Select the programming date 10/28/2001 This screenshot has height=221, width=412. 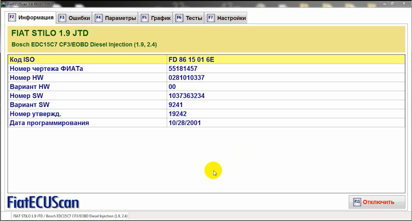pyautogui.click(x=185, y=123)
